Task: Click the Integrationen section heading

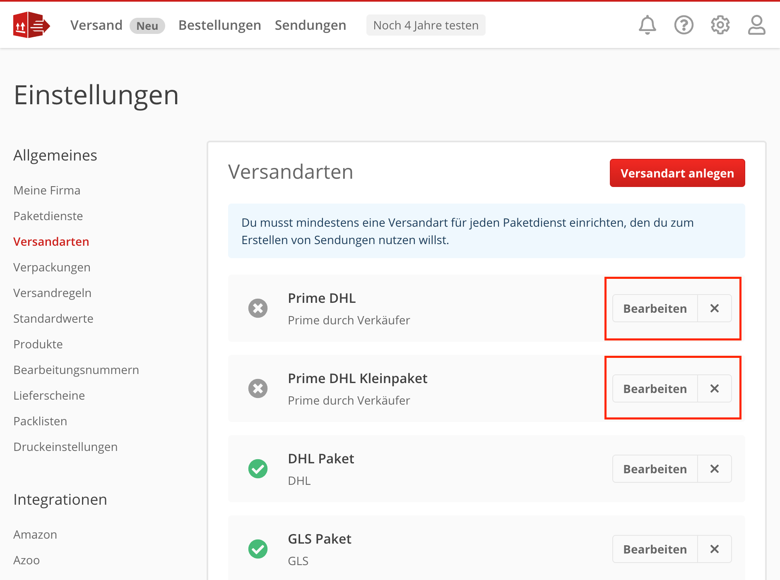Action: (60, 500)
